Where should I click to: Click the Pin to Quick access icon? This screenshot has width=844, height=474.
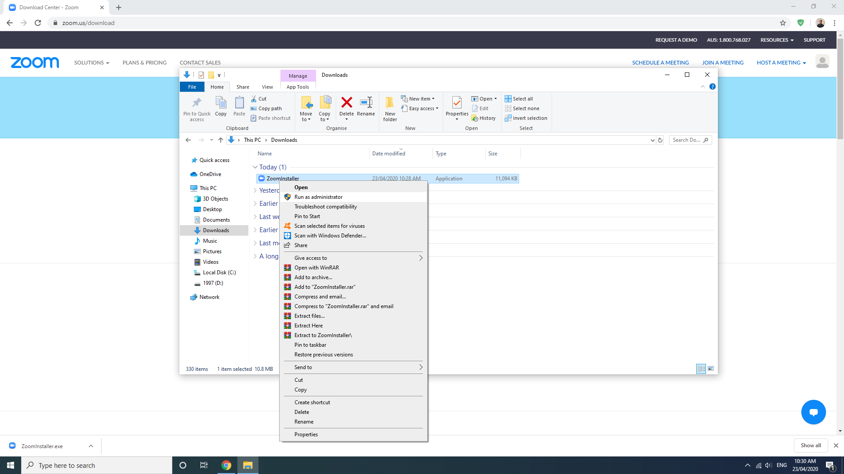(x=196, y=103)
